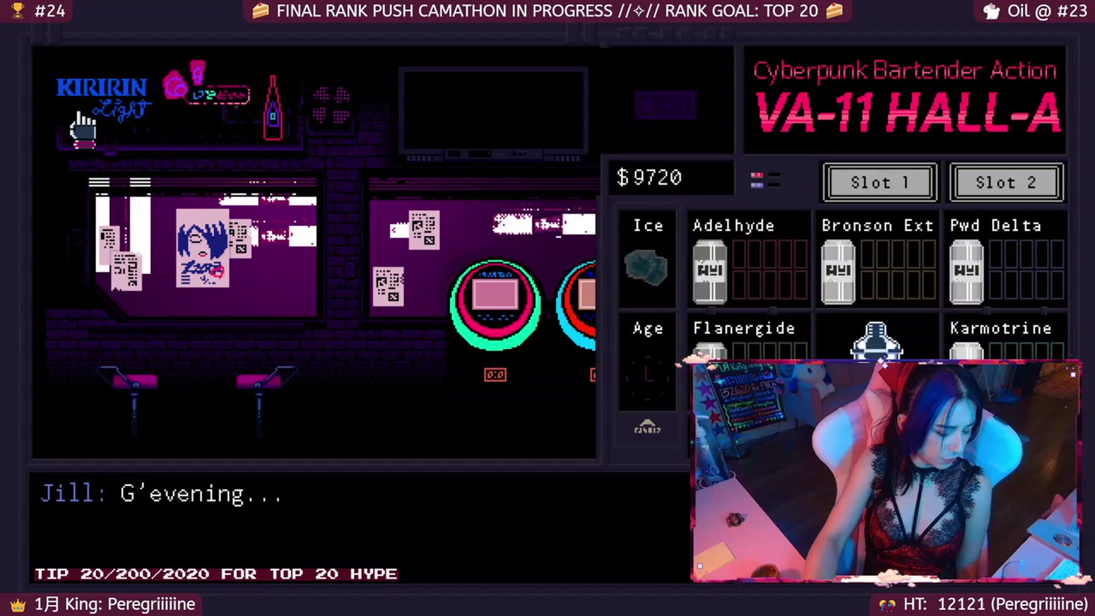This screenshot has height=616, width=1095.
Task: Click the TIP 20/200/2020 FOR TOP 20 HYPE text
Action: pos(216,574)
